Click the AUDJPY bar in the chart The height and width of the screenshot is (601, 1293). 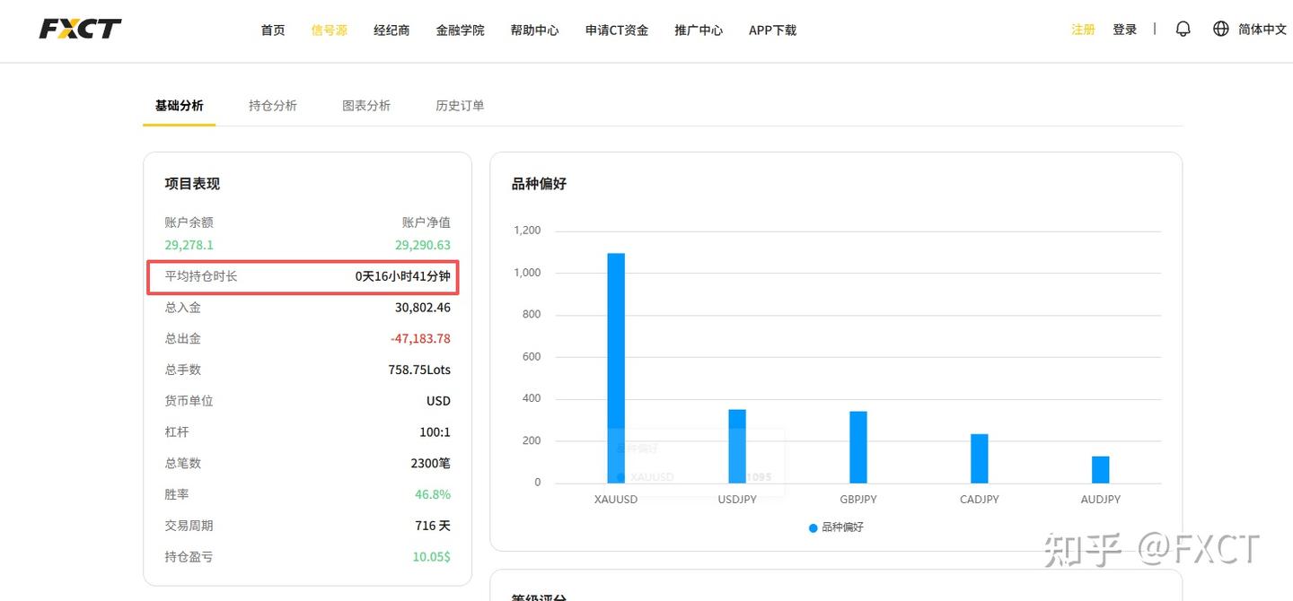1101,470
